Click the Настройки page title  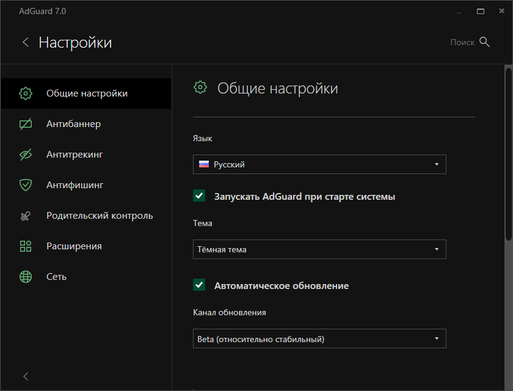(75, 43)
